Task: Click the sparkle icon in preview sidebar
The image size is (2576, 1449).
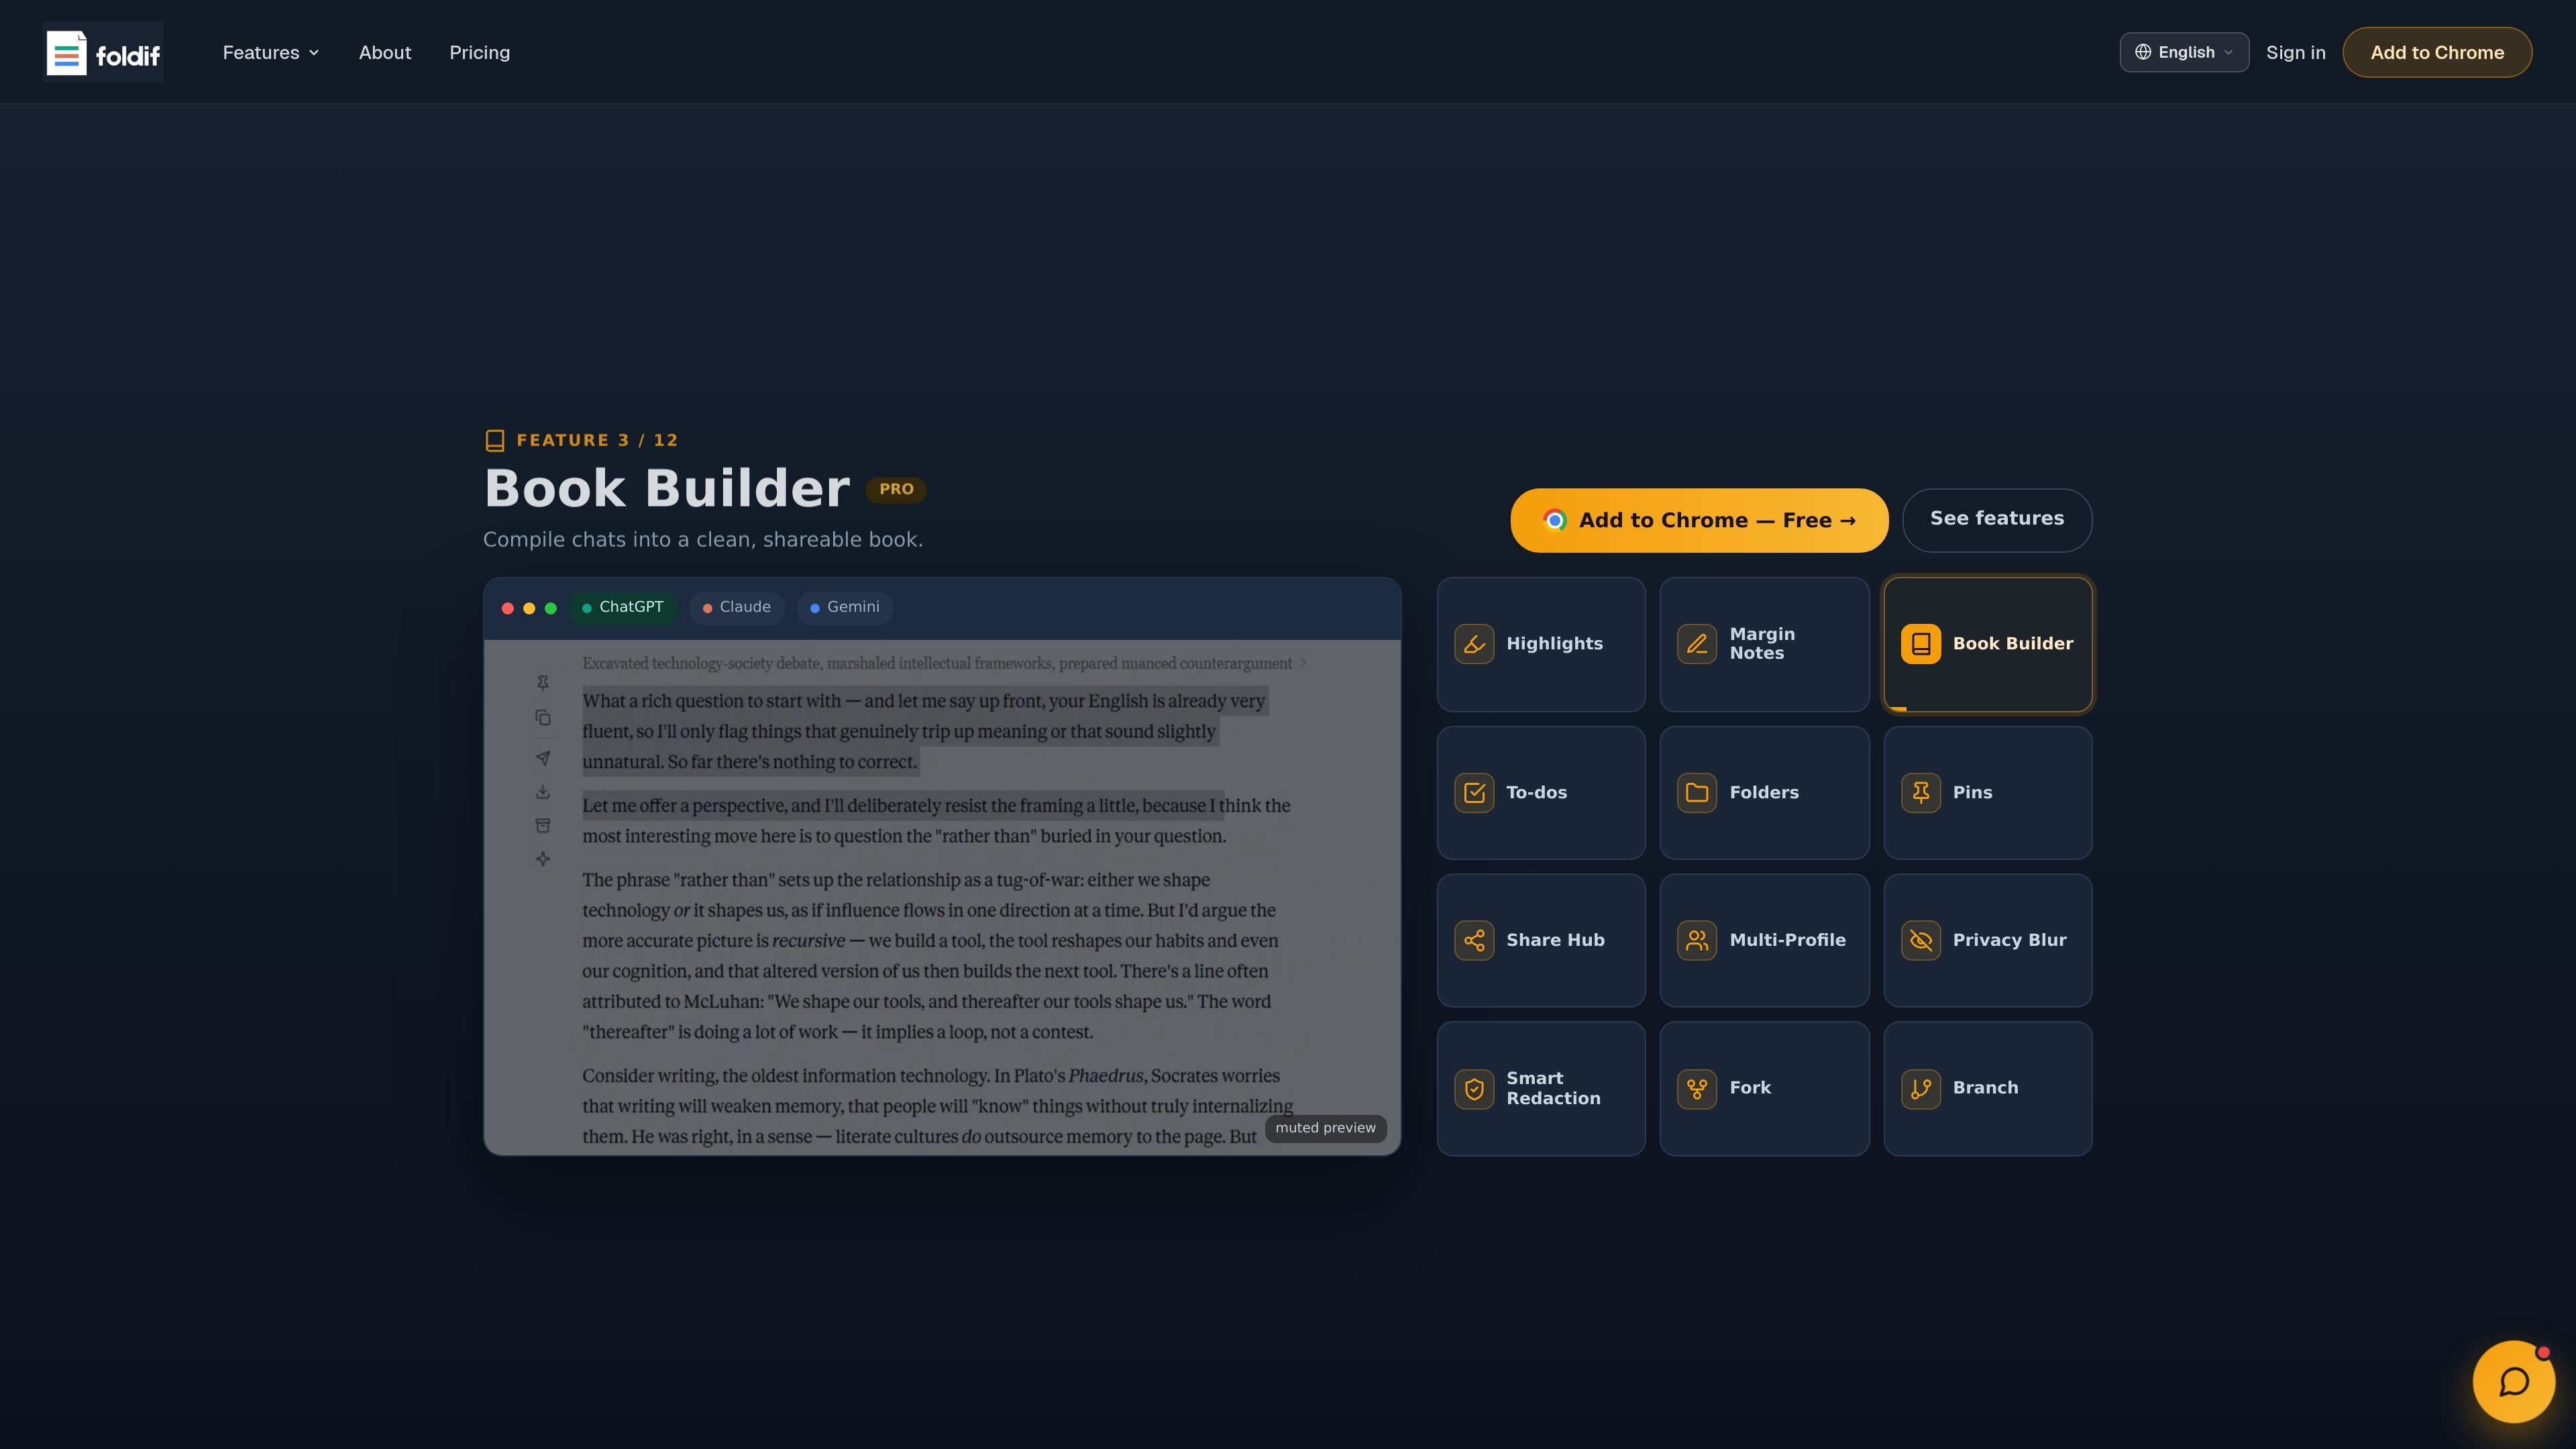Action: point(543,859)
